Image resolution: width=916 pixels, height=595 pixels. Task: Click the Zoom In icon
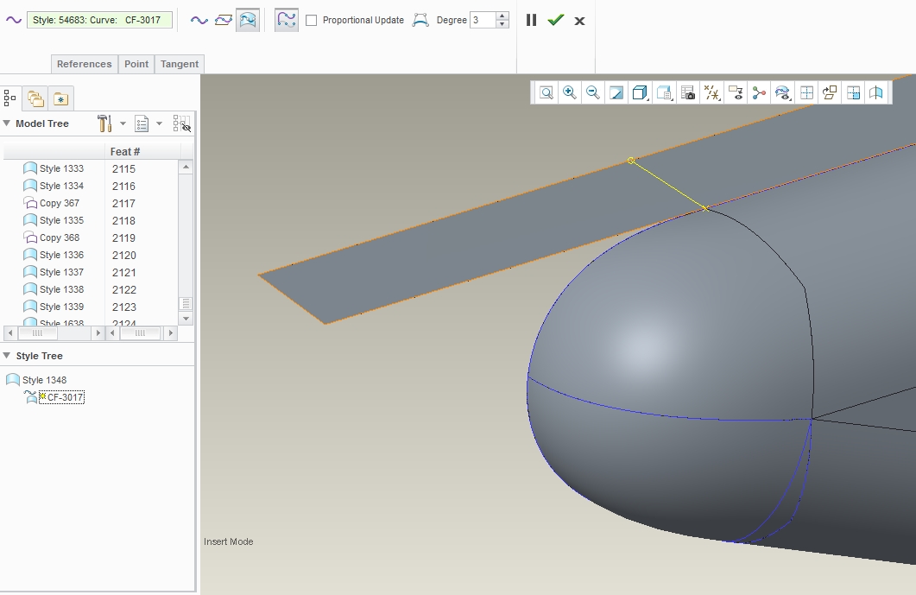point(570,93)
